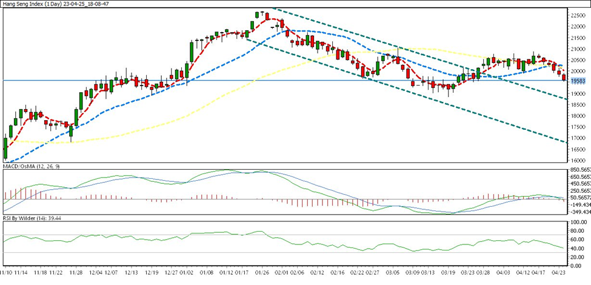The width and height of the screenshot is (591, 285).
Task: Click the 03/19 date axis label
Action: 448,272
